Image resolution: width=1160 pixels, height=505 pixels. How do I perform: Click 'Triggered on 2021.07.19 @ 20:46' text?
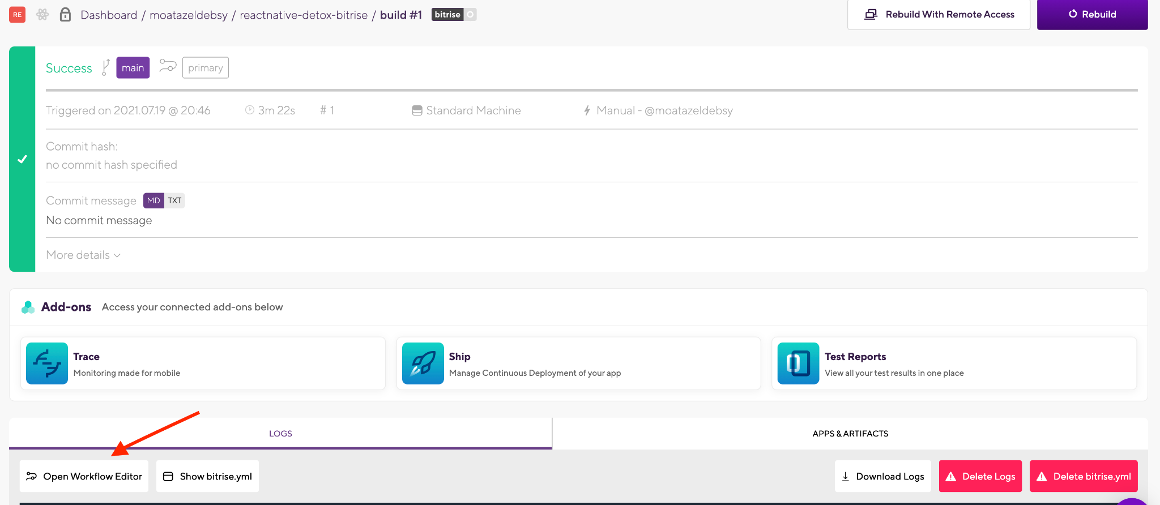click(x=128, y=110)
